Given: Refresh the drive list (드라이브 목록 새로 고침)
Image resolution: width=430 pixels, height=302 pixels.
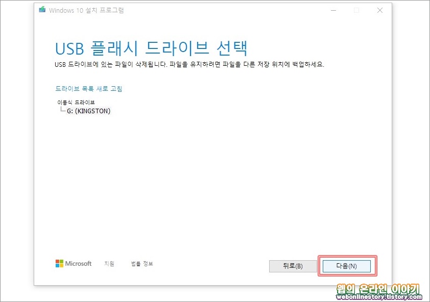Looking at the screenshot, I should pos(89,89).
